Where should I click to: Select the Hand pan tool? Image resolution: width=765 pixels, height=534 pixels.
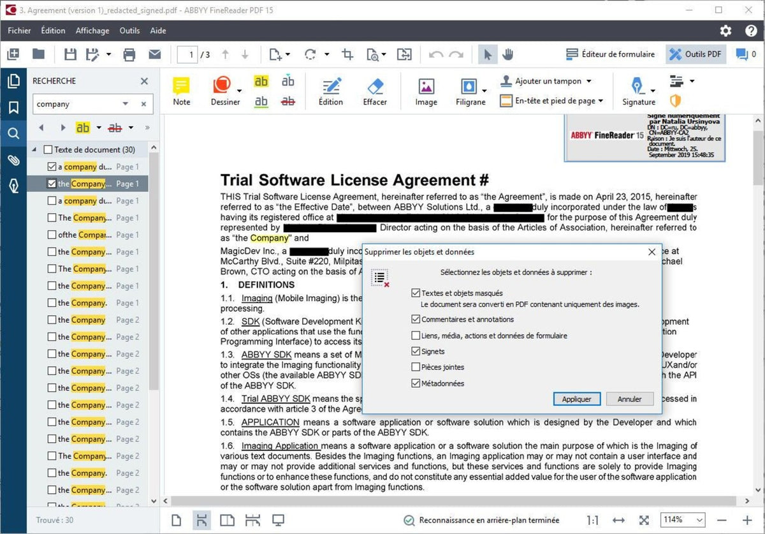(x=507, y=55)
